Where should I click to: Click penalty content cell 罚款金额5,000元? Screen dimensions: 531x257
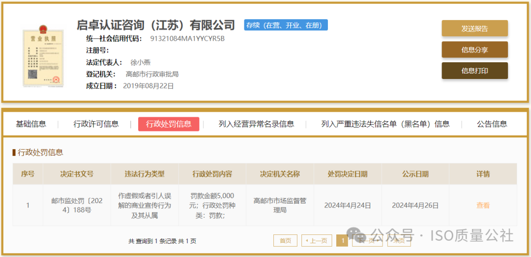(212, 206)
